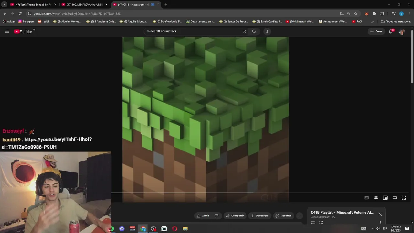Dislike the video
Image resolution: width=414 pixels, height=233 pixels.
pyautogui.click(x=216, y=216)
